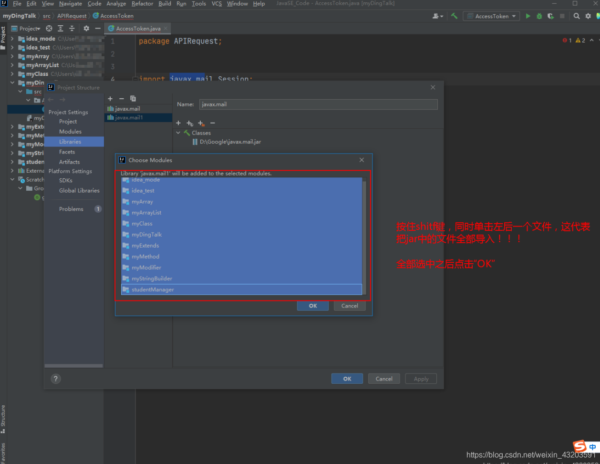
Task: Close the AccessToken.java editor tab
Action: pyautogui.click(x=166, y=29)
